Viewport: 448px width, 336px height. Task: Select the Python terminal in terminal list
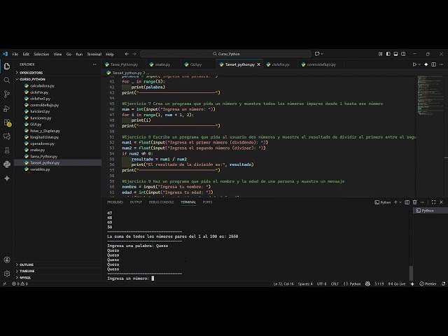click(430, 211)
